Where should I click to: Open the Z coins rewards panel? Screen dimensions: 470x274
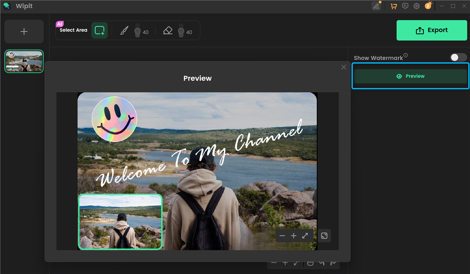[x=428, y=6]
